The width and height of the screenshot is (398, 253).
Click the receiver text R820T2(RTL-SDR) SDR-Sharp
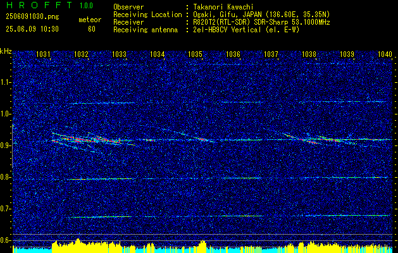[240, 22]
